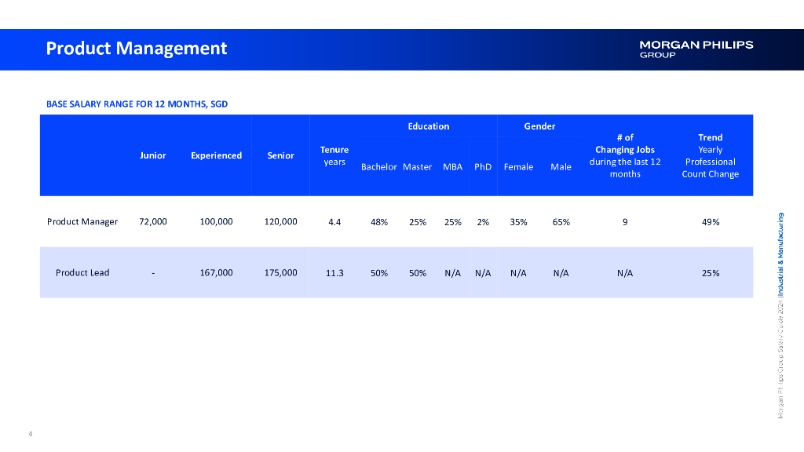Select Product Manager tenure value 4.4
The image size is (804, 452).
[334, 222]
